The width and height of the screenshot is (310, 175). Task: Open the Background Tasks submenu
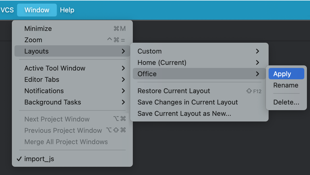pyautogui.click(x=53, y=102)
